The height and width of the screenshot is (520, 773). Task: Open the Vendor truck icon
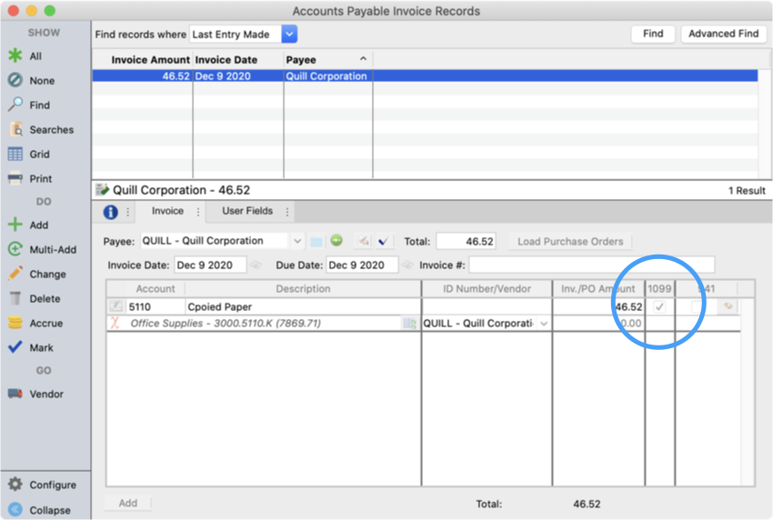tap(15, 394)
